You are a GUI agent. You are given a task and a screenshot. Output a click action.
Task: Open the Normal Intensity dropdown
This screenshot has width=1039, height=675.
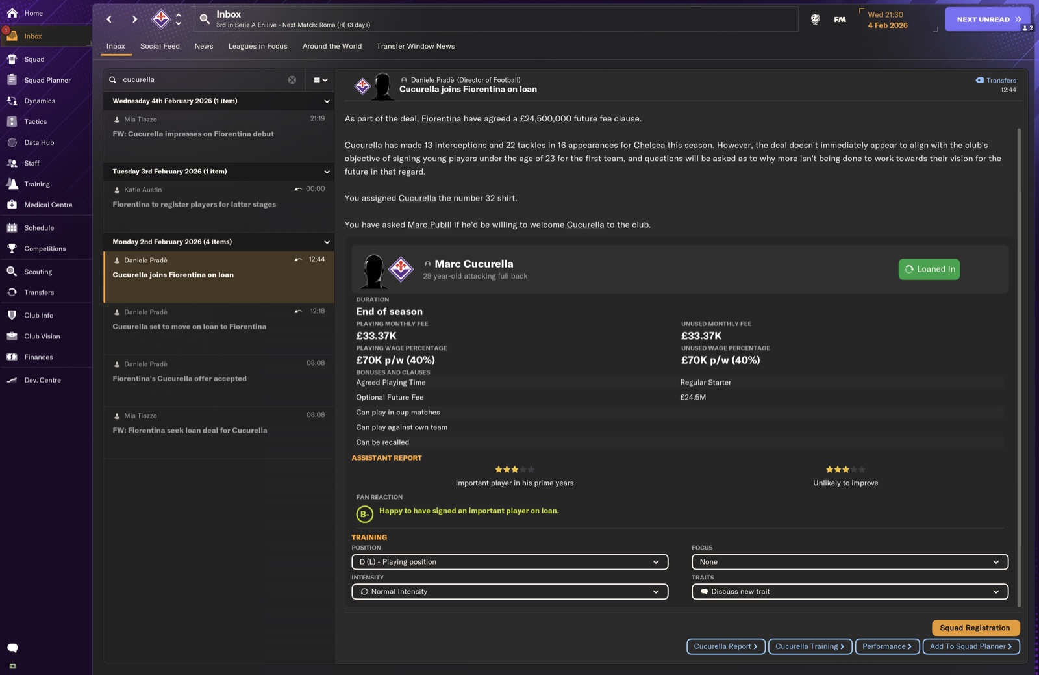coord(510,592)
